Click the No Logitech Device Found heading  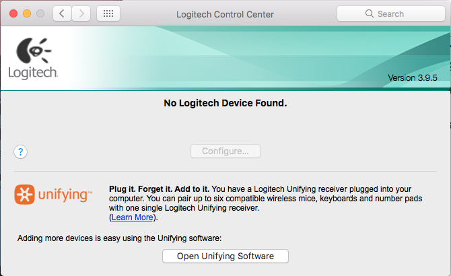click(225, 104)
